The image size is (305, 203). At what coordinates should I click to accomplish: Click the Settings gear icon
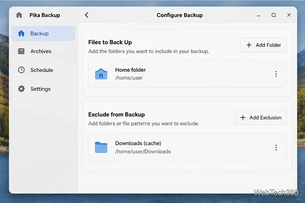click(21, 89)
